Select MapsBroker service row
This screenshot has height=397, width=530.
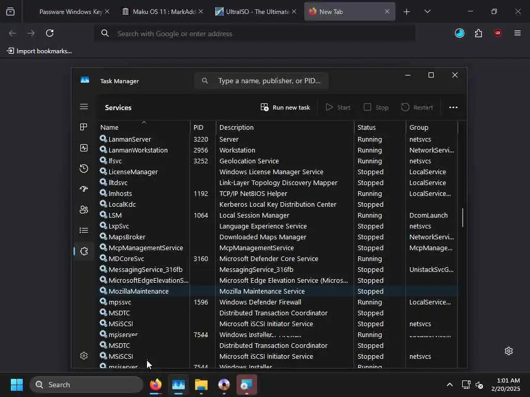(277, 237)
